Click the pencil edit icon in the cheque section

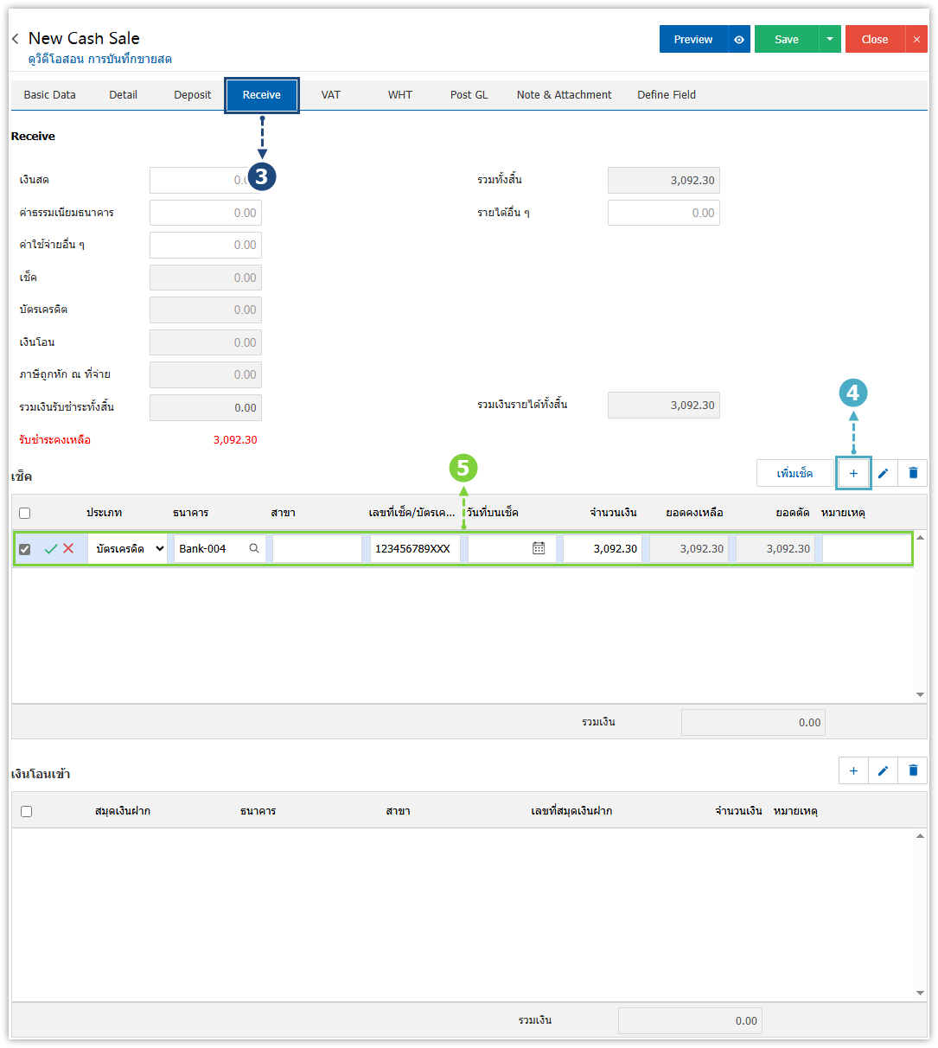[883, 473]
